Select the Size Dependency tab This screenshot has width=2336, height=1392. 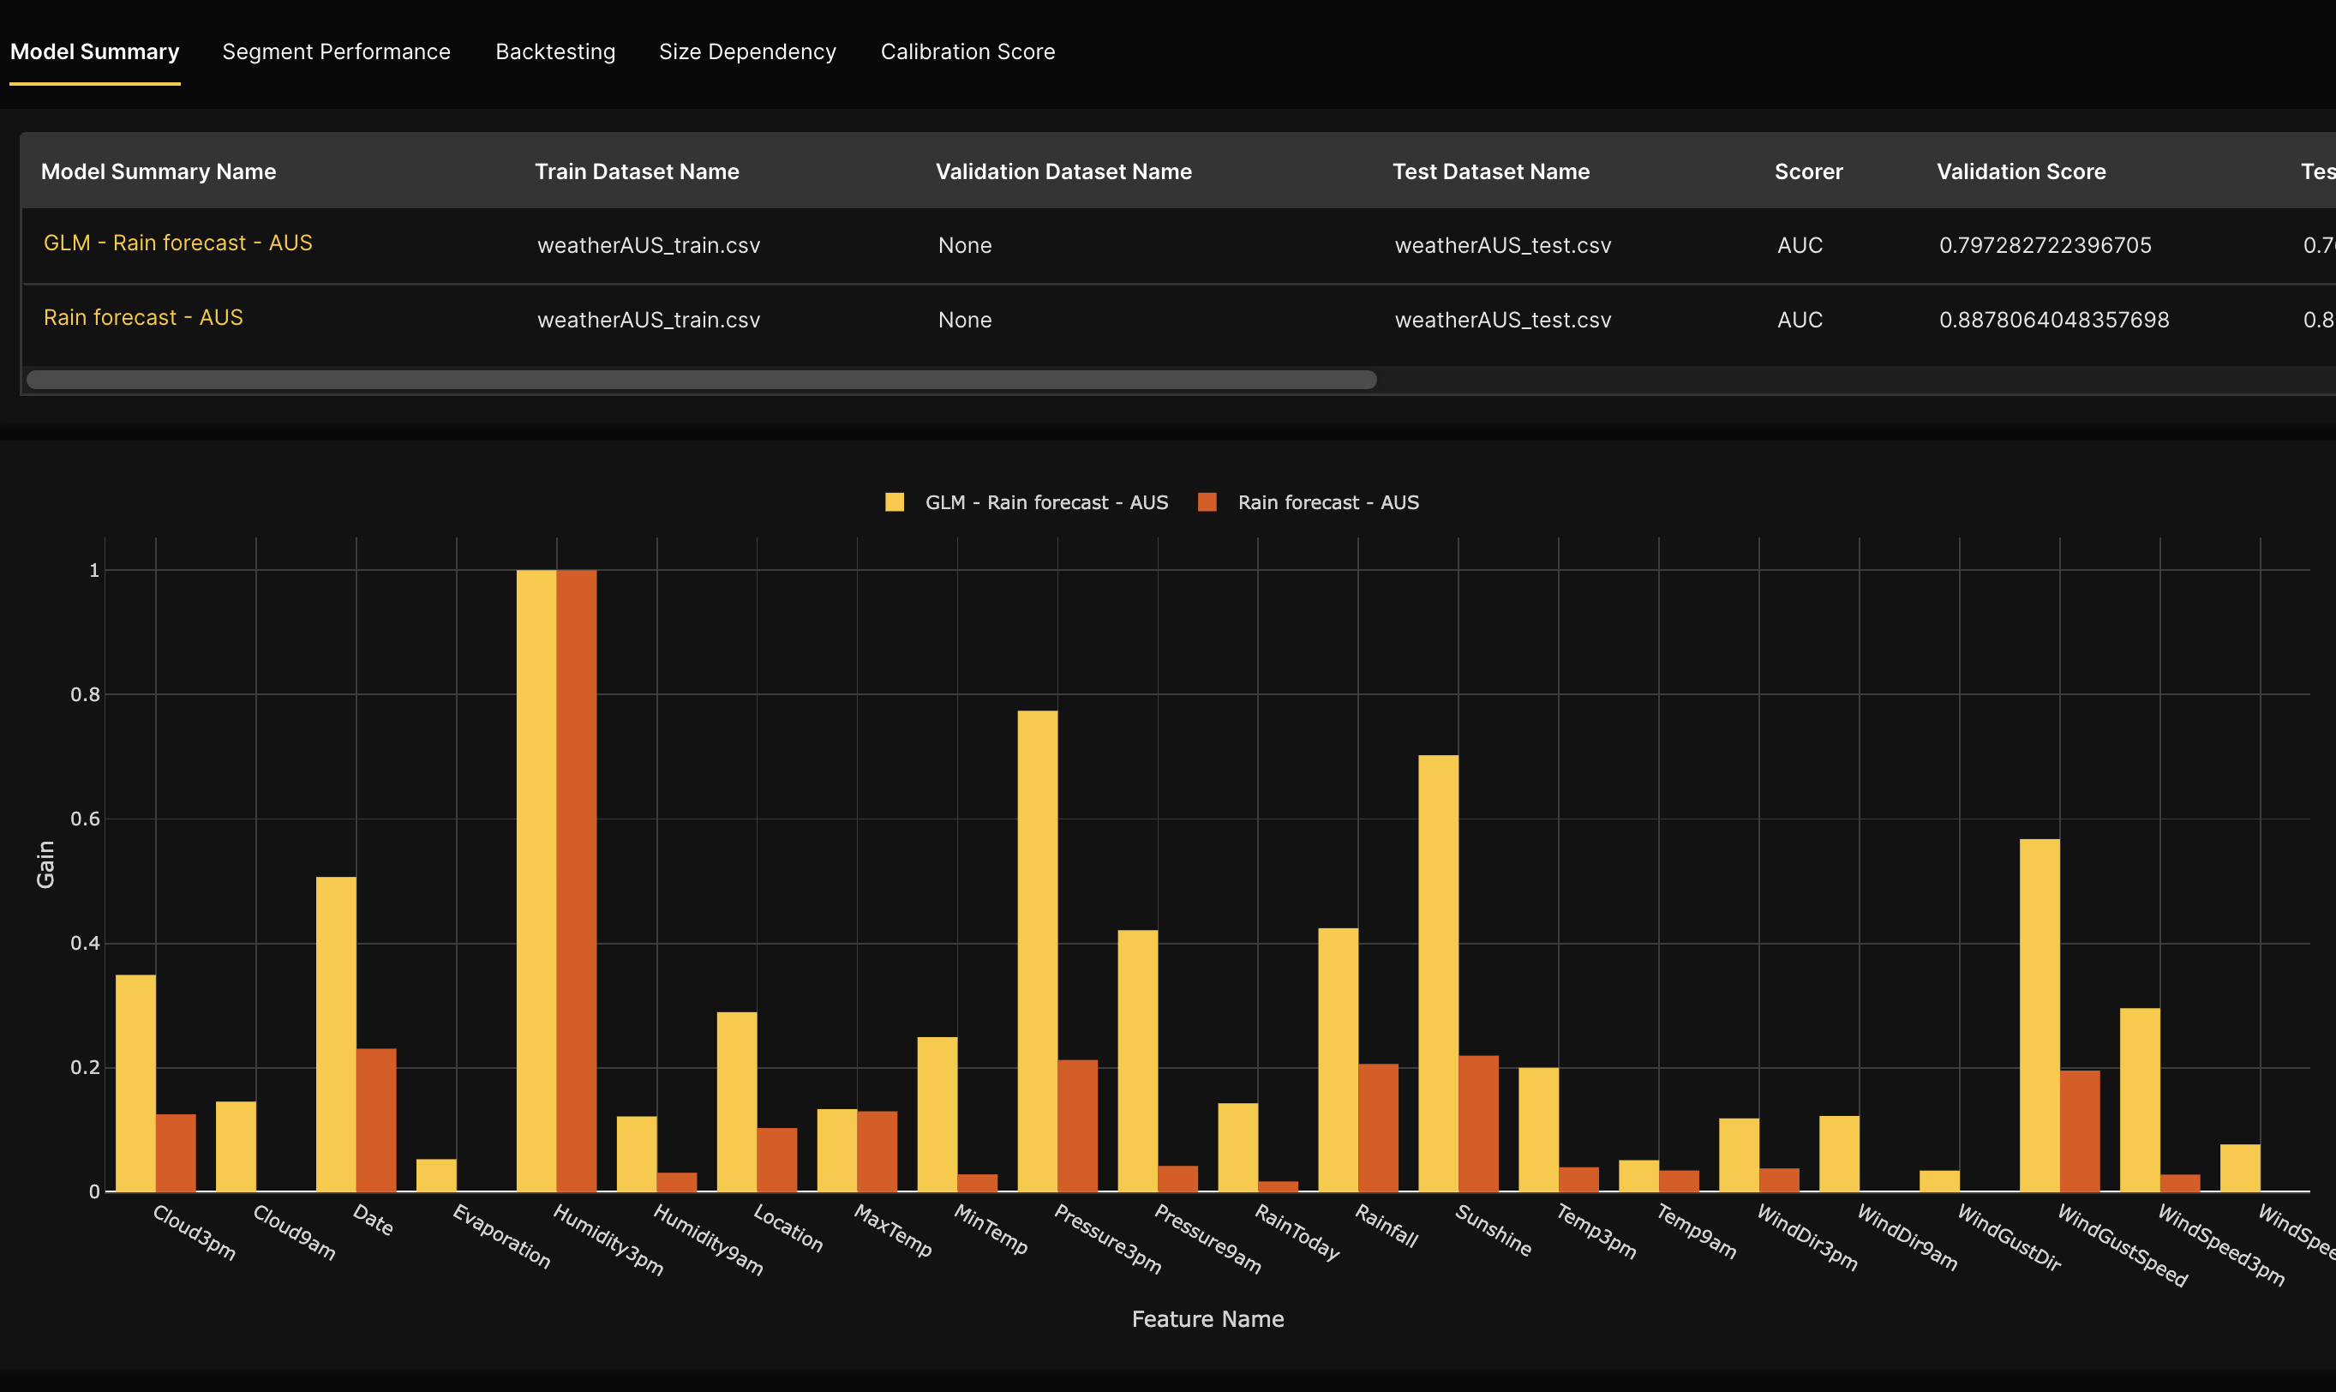click(747, 51)
